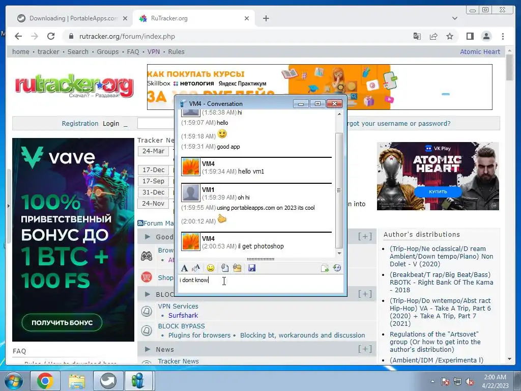Click the attach file paperclip icon
Image resolution: width=521 pixels, height=391 pixels.
point(224,268)
